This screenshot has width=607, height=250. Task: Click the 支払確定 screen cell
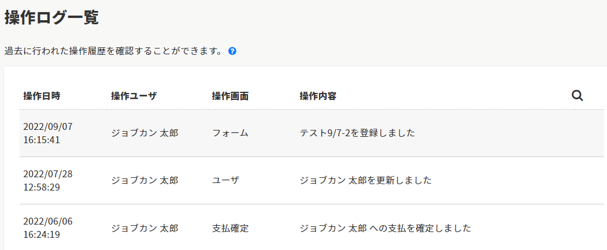pos(230,228)
